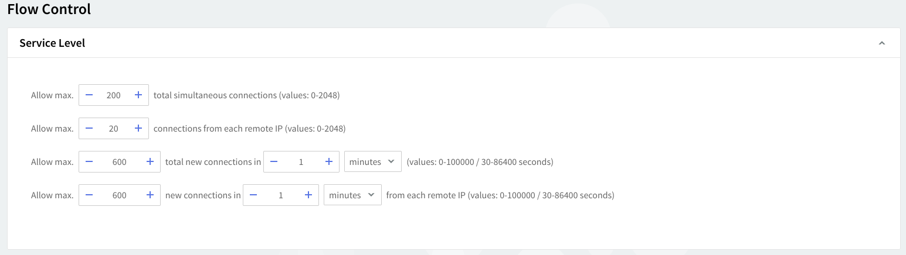Decrease new connections per remote IP limit
Viewport: 906px width, 255px height.
(89, 195)
